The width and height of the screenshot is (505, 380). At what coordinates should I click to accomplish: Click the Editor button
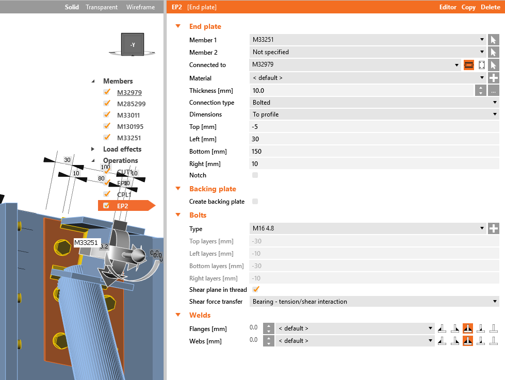click(447, 7)
